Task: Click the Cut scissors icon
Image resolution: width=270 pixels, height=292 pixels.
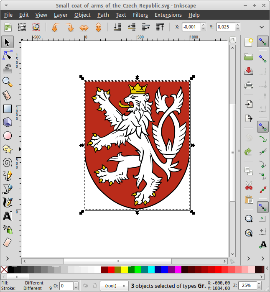Action: click(x=249, y=185)
